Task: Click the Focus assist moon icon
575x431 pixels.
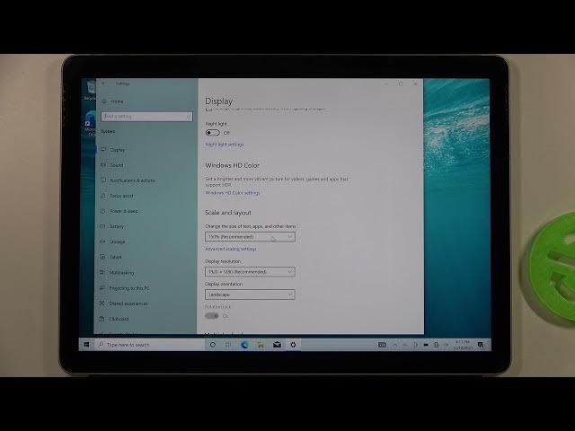Action: point(103,196)
